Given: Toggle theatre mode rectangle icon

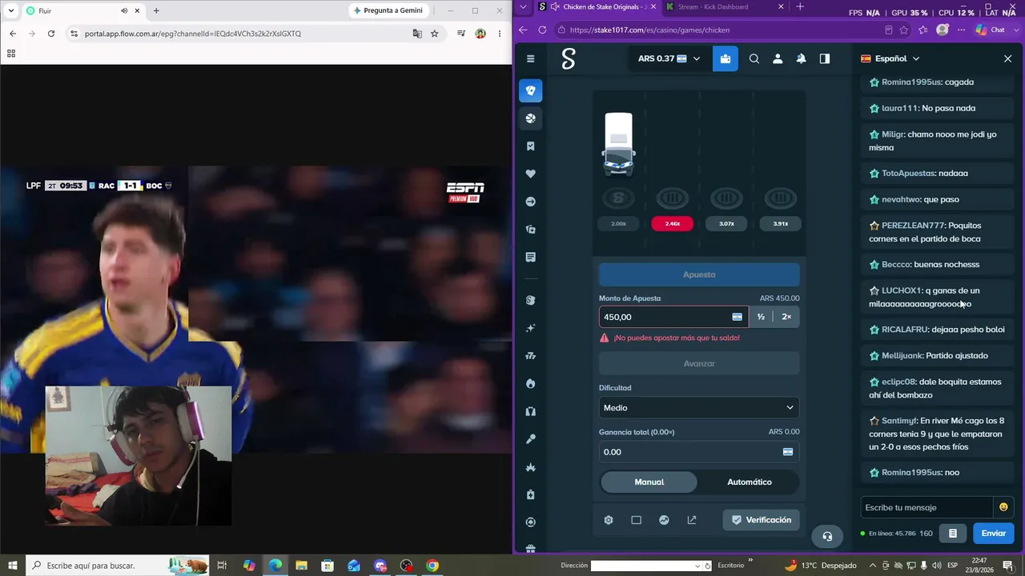Looking at the screenshot, I should [636, 520].
